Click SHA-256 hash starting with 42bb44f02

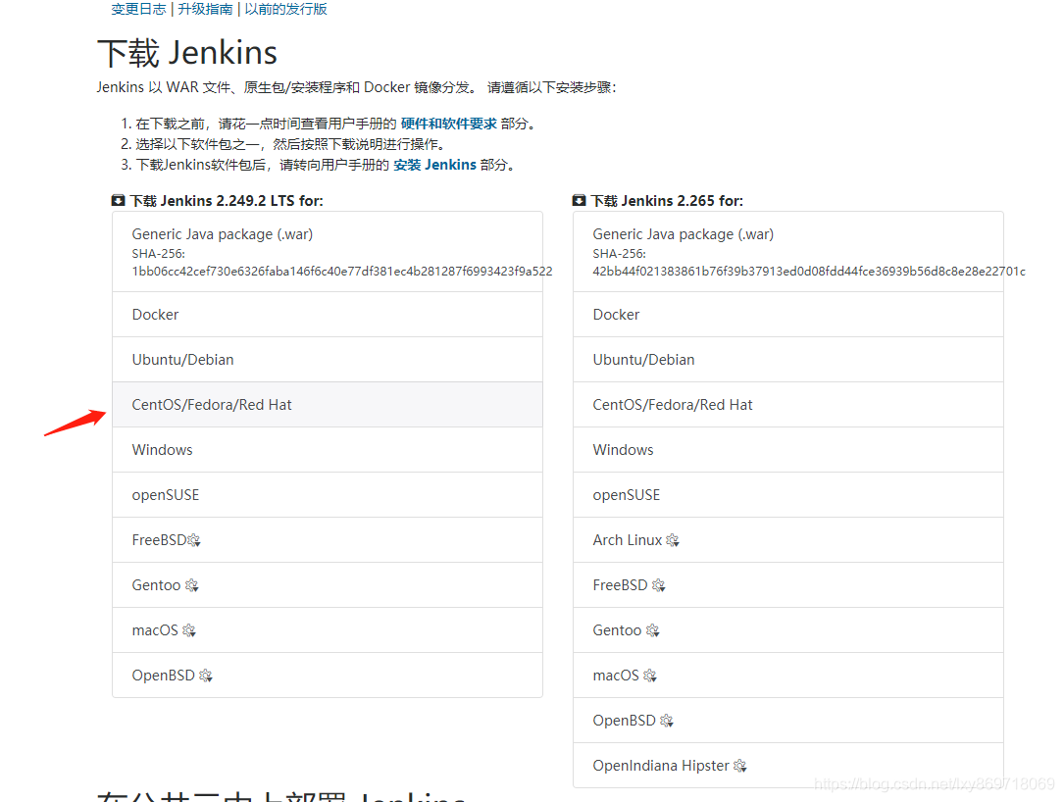coord(809,272)
